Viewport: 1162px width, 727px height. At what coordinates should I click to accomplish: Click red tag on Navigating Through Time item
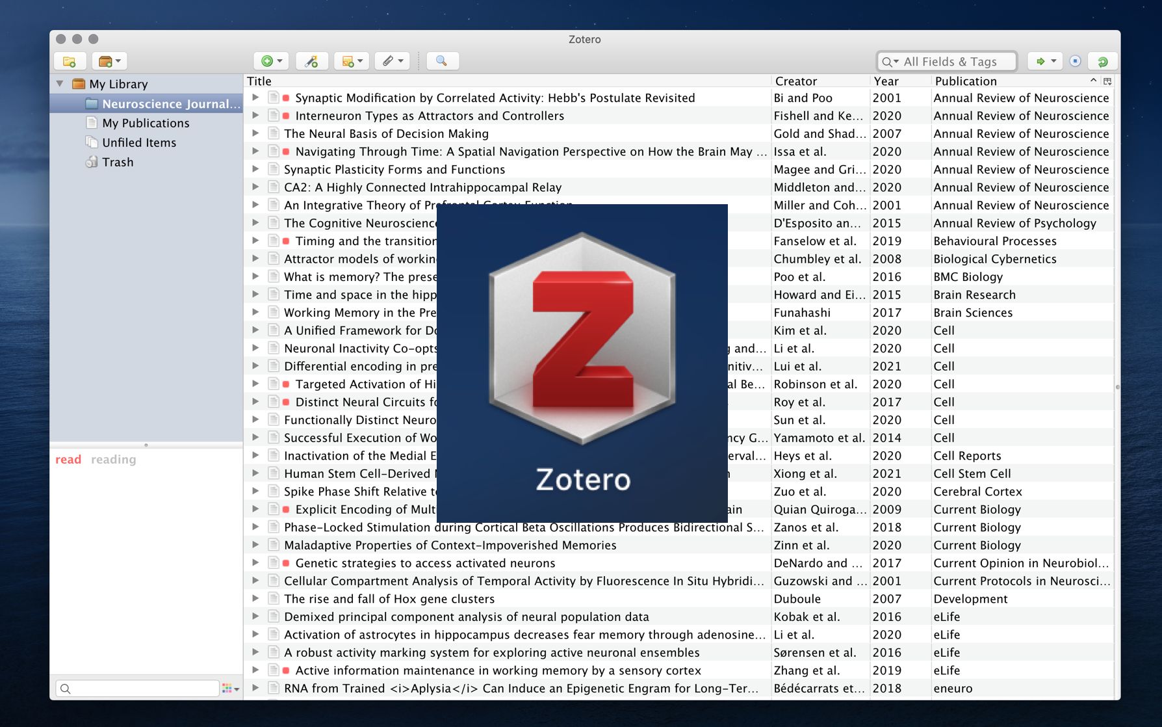pyautogui.click(x=286, y=152)
